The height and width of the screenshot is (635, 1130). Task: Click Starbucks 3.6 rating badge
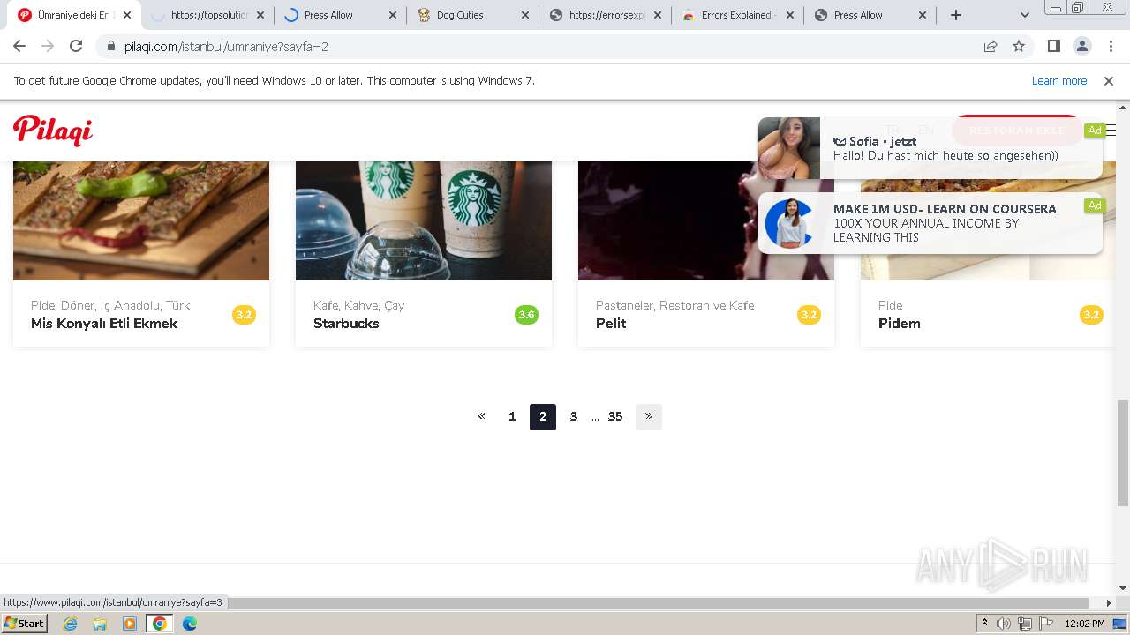526,315
